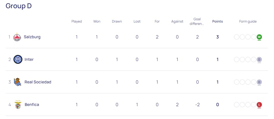
Task: Click the Form guide column header
Action: (x=248, y=21)
